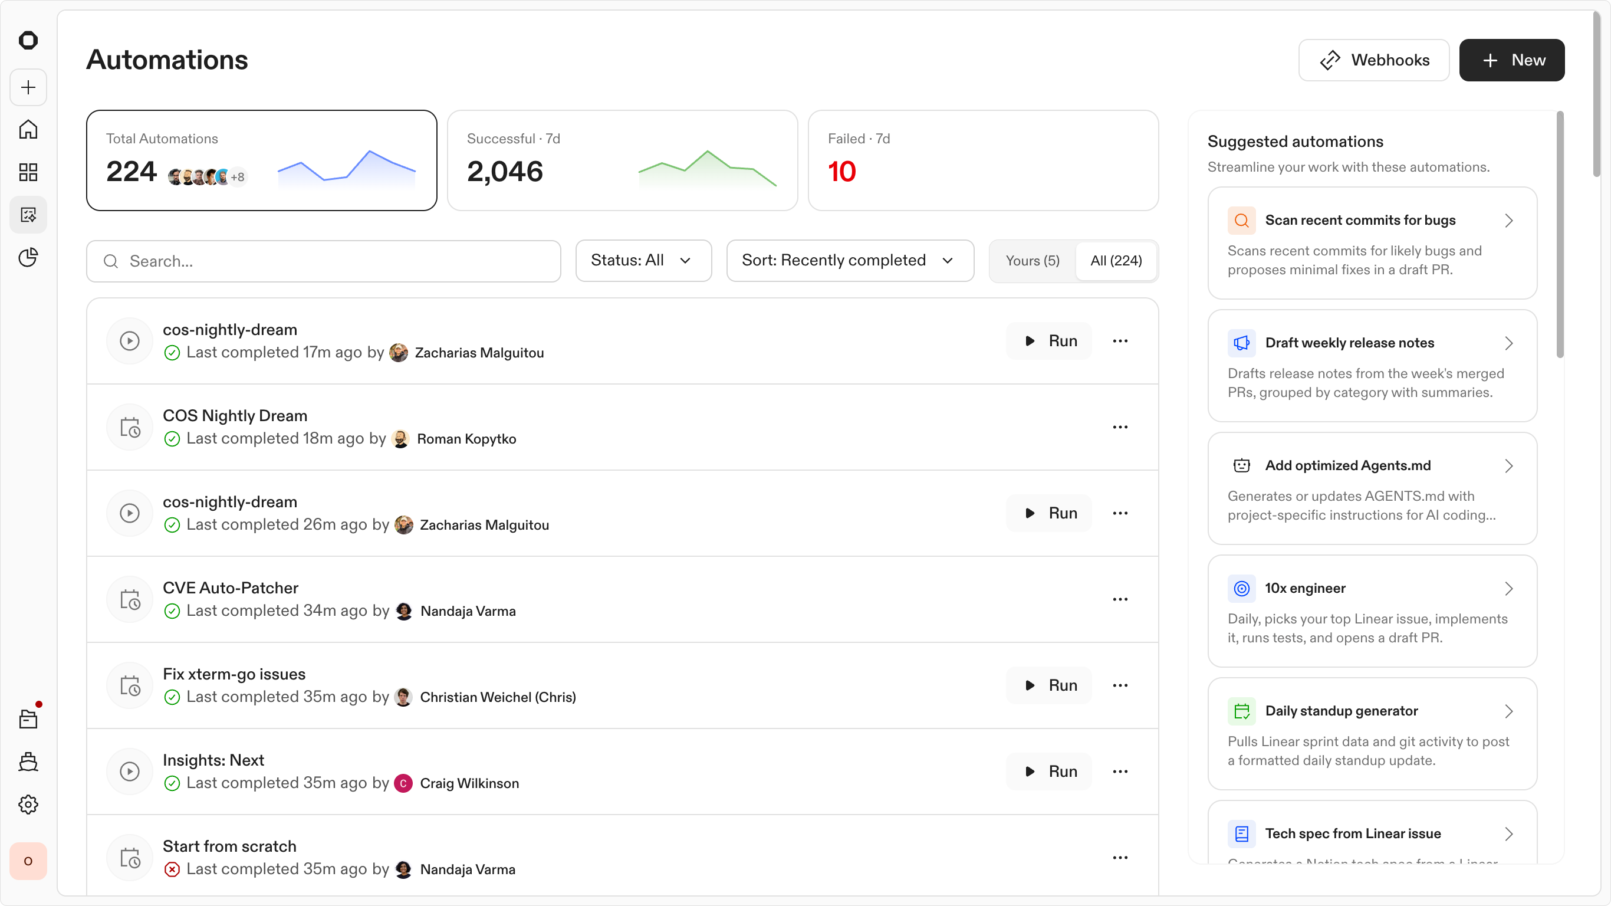Run the Insights: Next automation

(1049, 771)
